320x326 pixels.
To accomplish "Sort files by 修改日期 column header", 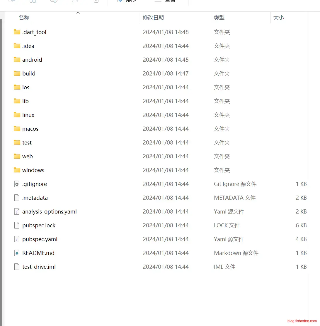I will tap(153, 18).
